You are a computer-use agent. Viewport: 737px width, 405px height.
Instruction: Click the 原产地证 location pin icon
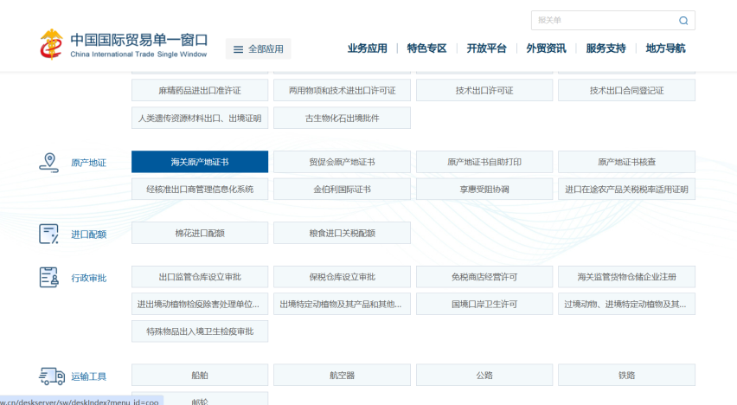pyautogui.click(x=49, y=163)
